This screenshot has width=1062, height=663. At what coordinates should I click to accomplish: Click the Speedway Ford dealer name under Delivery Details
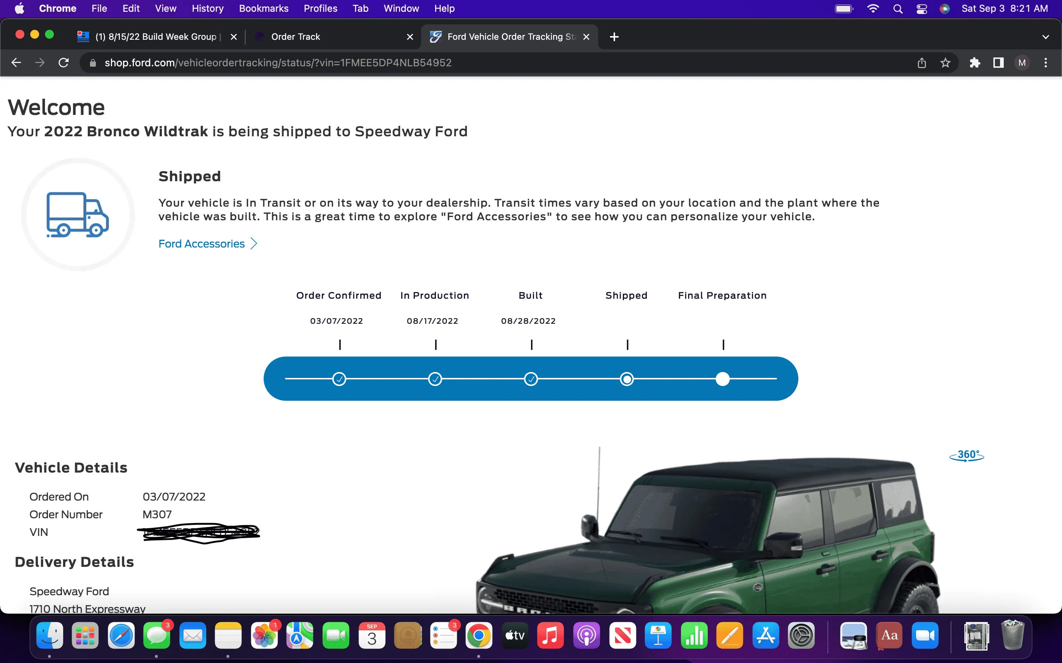click(69, 592)
